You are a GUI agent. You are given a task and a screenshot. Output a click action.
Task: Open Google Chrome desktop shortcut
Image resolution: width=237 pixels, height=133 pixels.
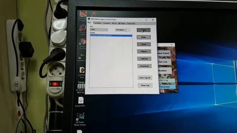(x=83, y=44)
